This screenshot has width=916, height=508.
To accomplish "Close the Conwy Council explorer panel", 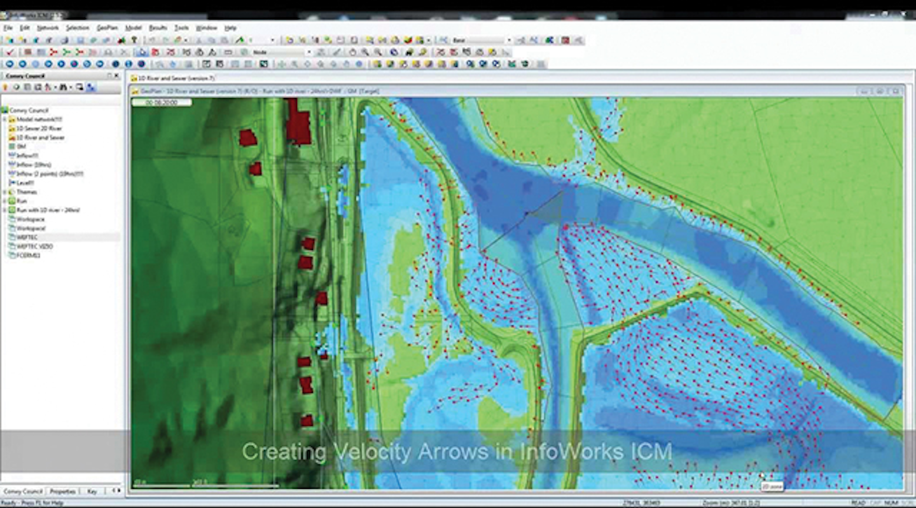I will 117,76.
